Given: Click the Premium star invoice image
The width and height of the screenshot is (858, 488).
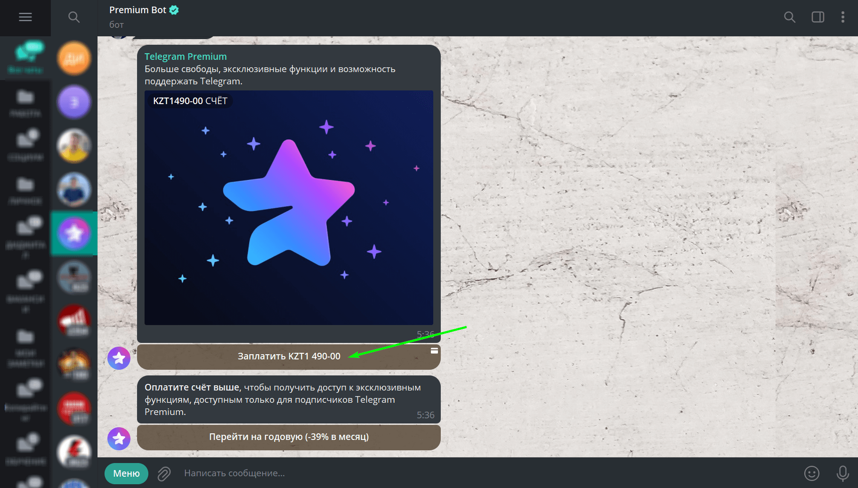Looking at the screenshot, I should [289, 208].
